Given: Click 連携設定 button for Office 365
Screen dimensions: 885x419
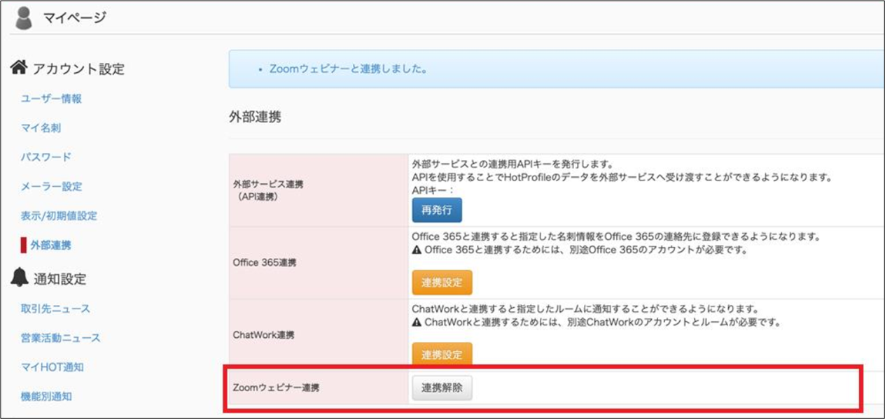Looking at the screenshot, I should pos(442,283).
